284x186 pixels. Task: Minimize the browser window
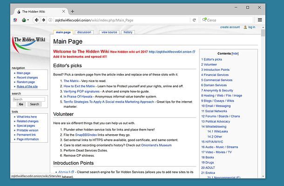pyautogui.click(x=236, y=7)
